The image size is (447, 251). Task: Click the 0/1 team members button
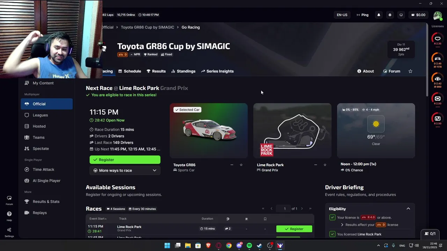(430, 234)
